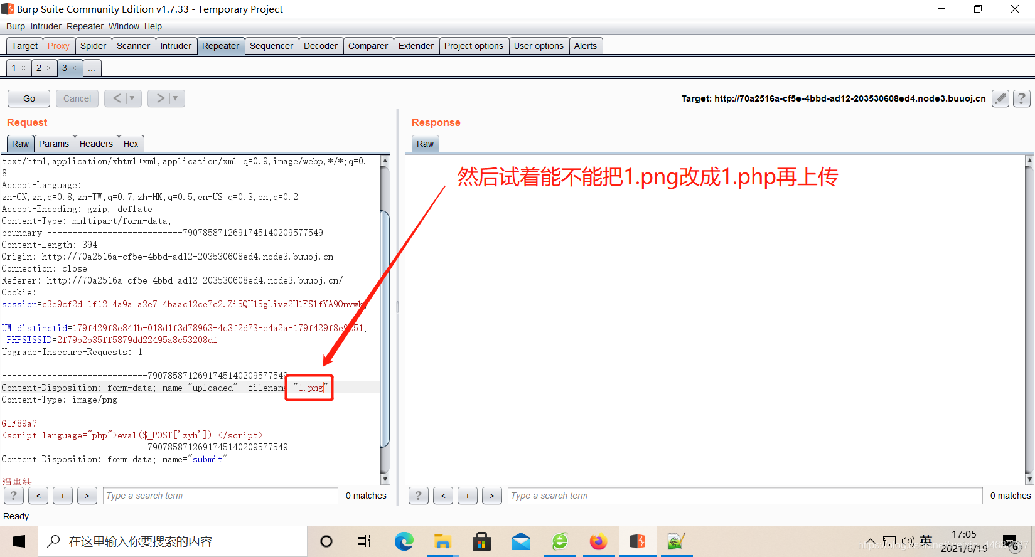Screen dimensions: 1035x557
Task: Click the request search term field
Action: (220, 496)
